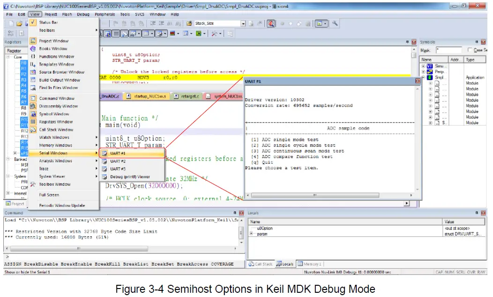This screenshot has height=297, width=493.
Task: Pin the Command panel
Action: coord(235,213)
